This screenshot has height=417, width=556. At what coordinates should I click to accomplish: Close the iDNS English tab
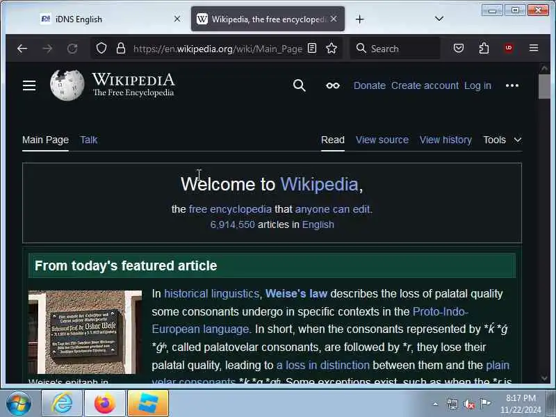pos(177,19)
